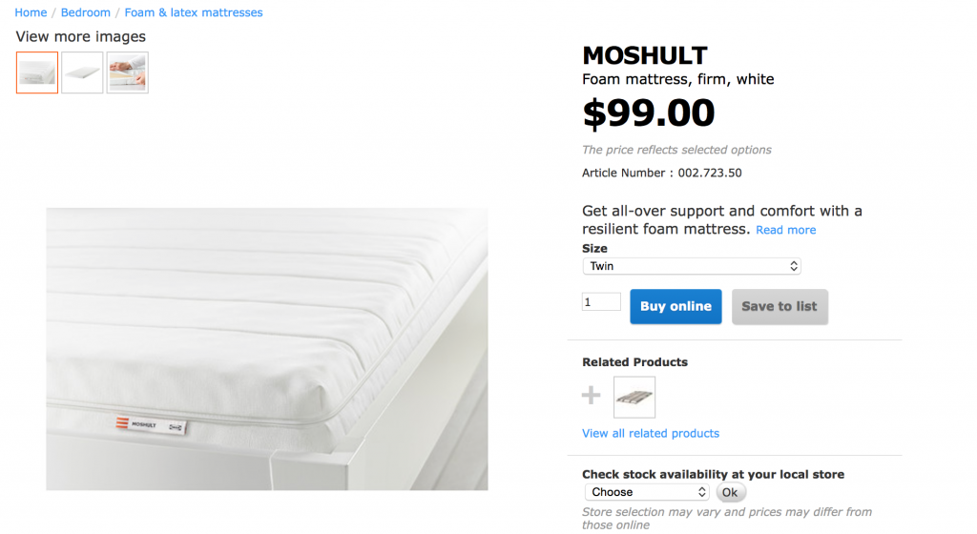Confirm store selection with Ok button
The image size is (977, 534).
pyautogui.click(x=730, y=492)
